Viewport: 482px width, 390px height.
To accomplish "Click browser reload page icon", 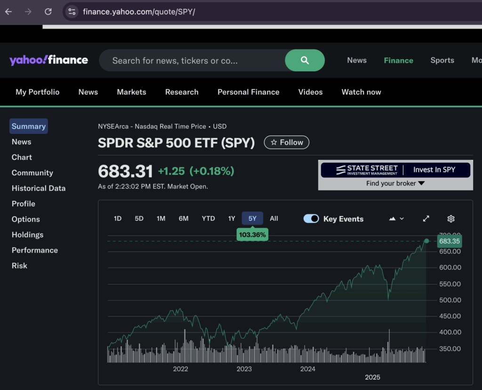I will pyautogui.click(x=48, y=12).
